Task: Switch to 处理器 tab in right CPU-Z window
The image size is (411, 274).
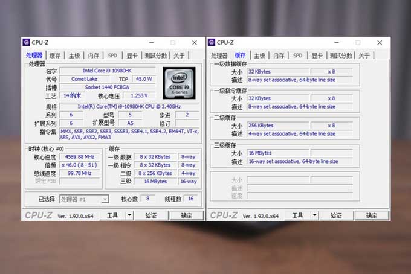Action: pyautogui.click(x=219, y=56)
